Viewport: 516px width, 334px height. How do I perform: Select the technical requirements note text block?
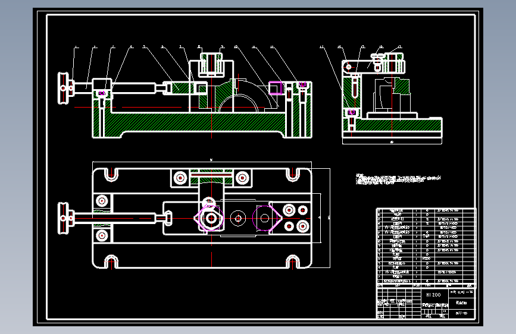tap(398, 179)
